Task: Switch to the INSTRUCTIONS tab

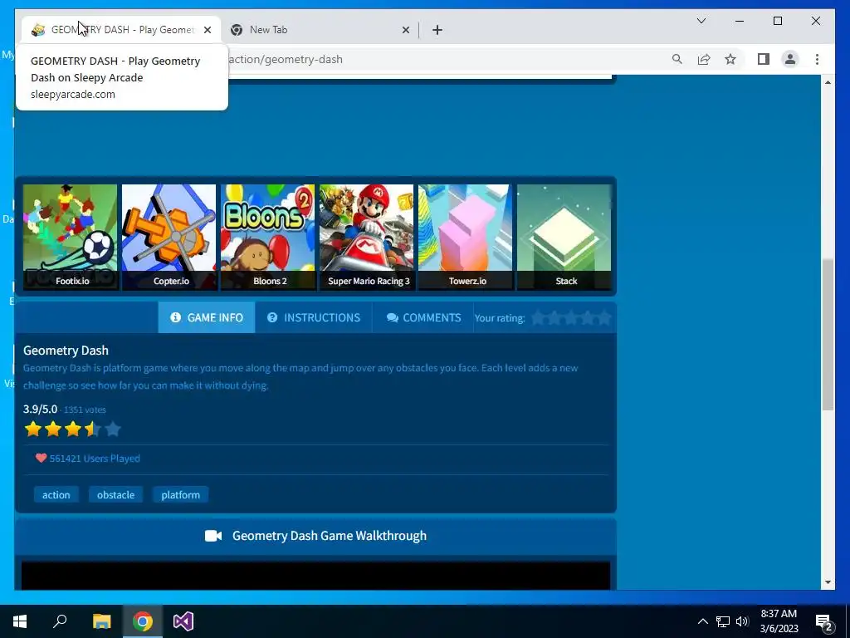Action: [314, 317]
